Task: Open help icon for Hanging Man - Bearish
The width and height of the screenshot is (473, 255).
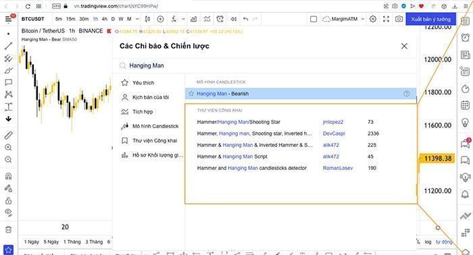Action: click(x=407, y=94)
